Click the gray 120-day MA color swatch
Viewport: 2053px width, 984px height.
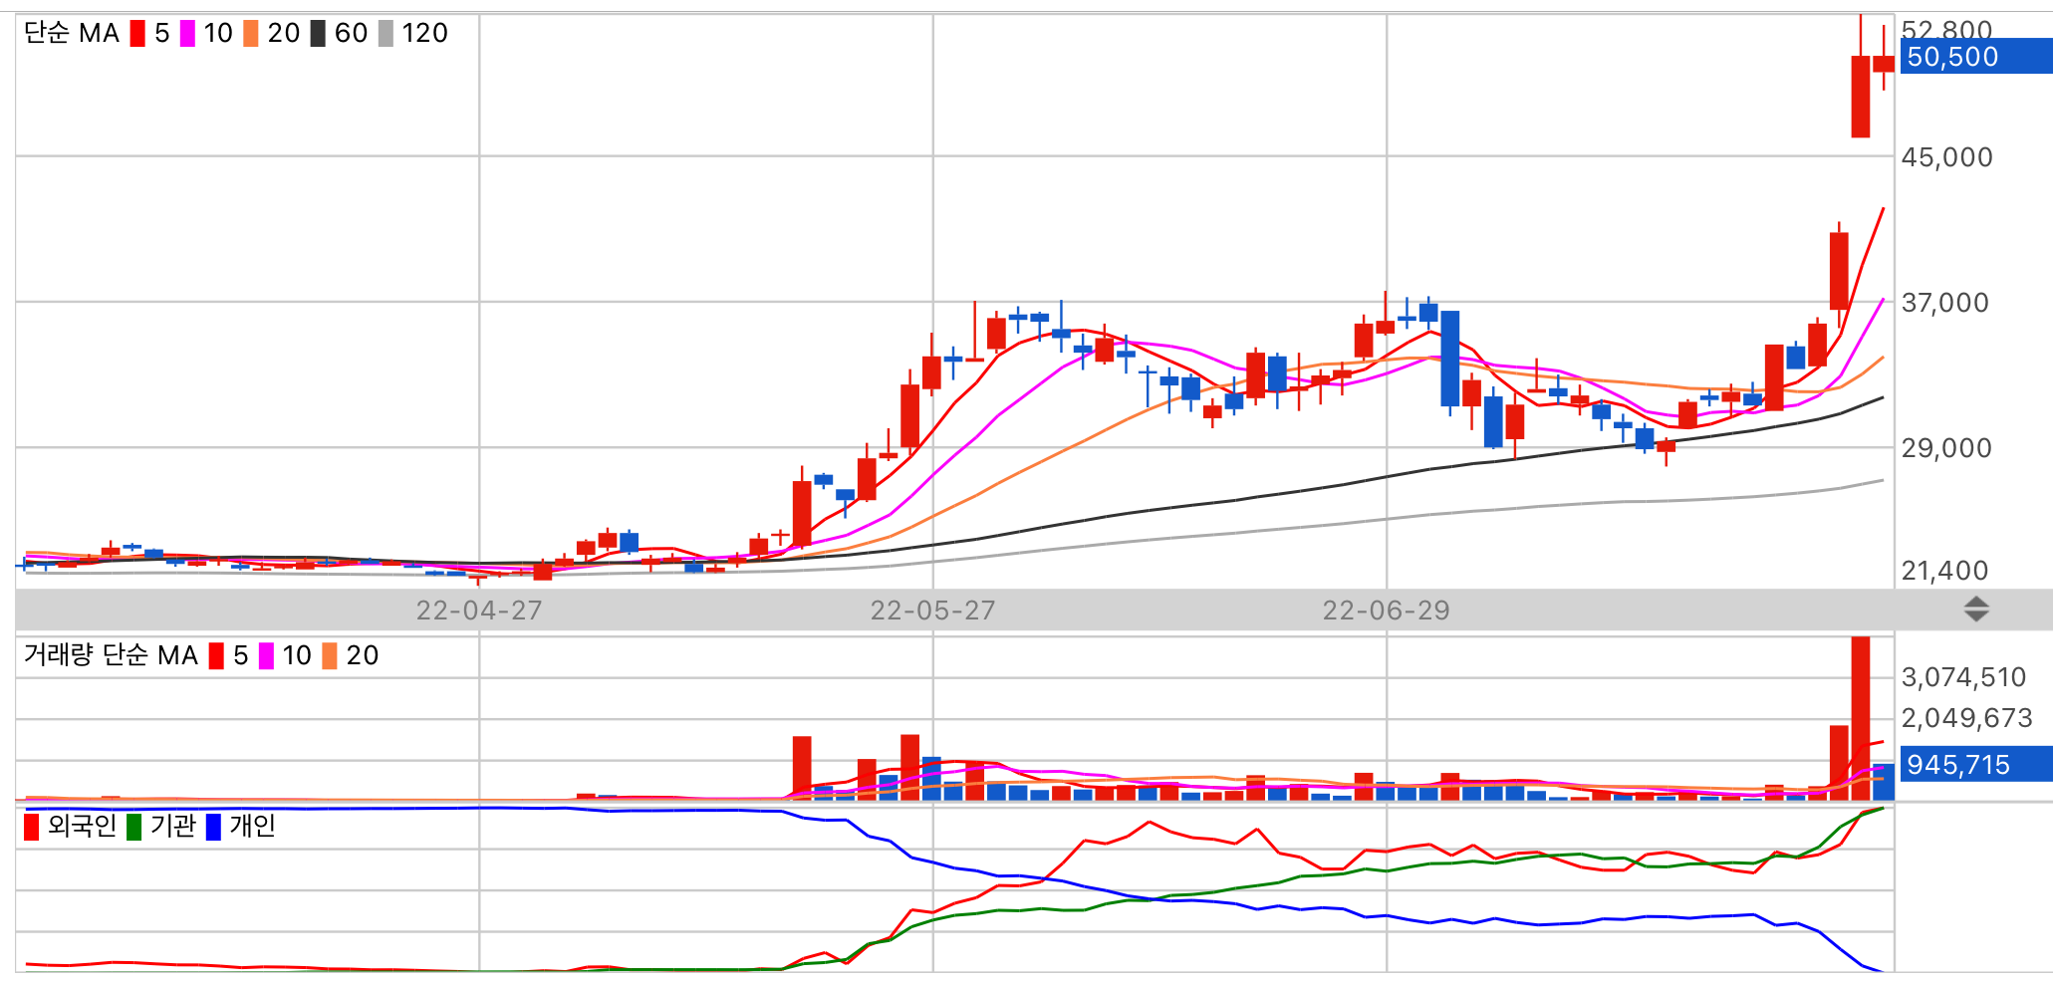[x=385, y=34]
